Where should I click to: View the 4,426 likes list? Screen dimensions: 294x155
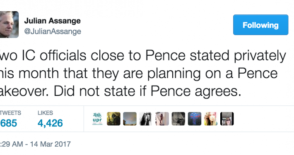50,123
